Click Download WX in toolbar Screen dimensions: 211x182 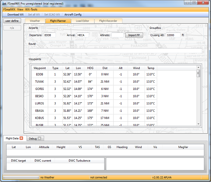pos(15,14)
